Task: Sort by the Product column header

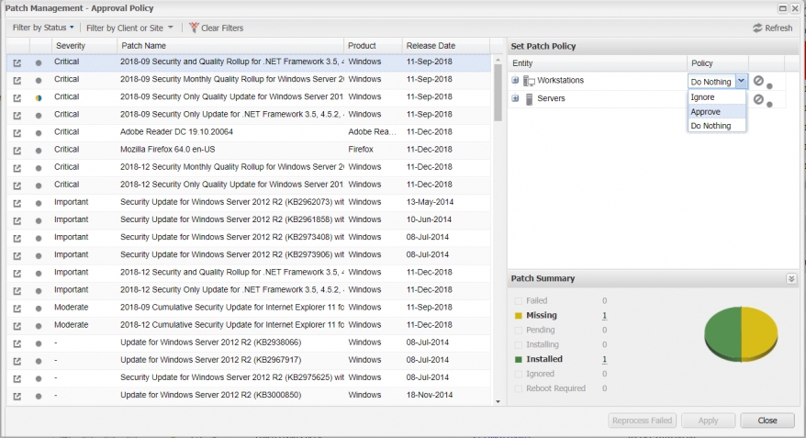Action: click(x=374, y=46)
